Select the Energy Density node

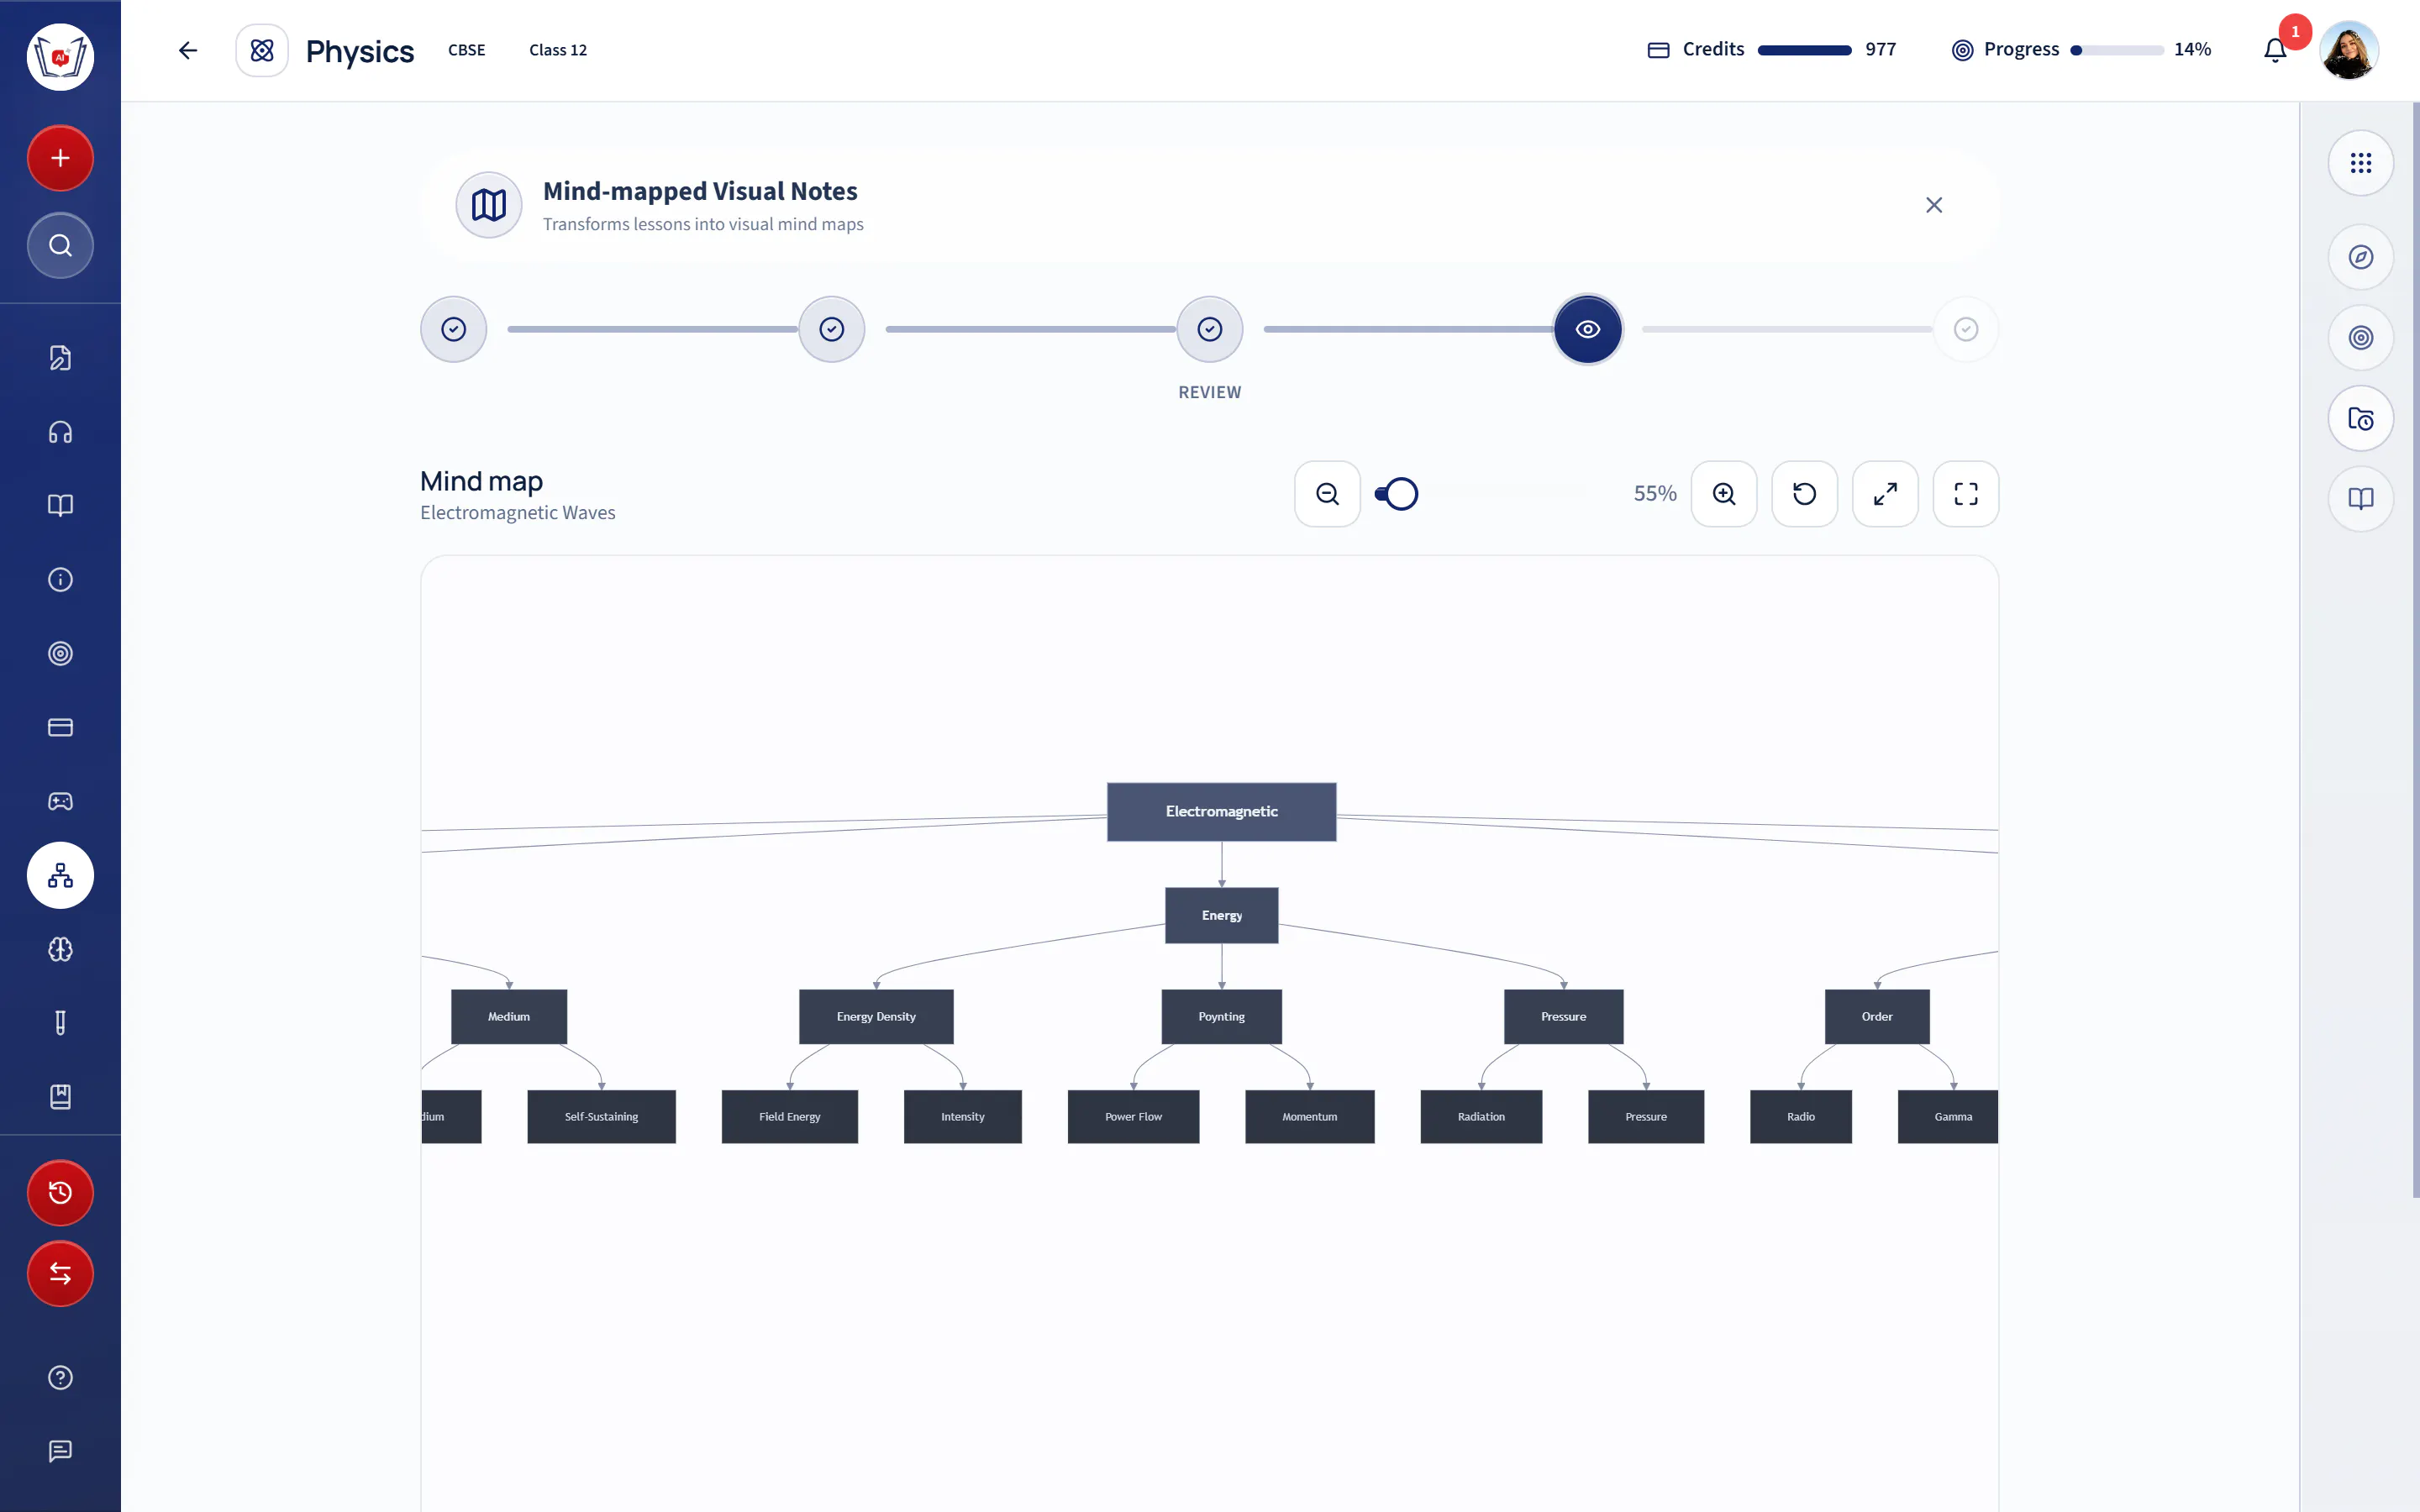[876, 1017]
